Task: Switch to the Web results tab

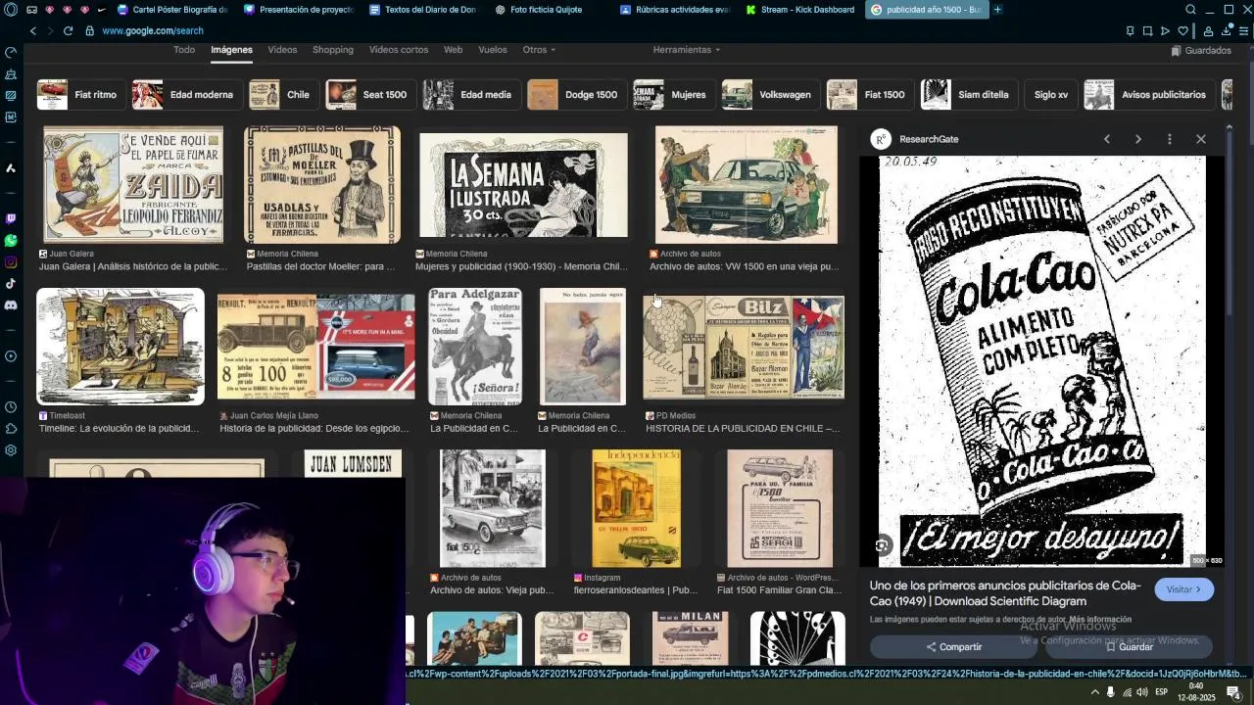Action: [453, 50]
